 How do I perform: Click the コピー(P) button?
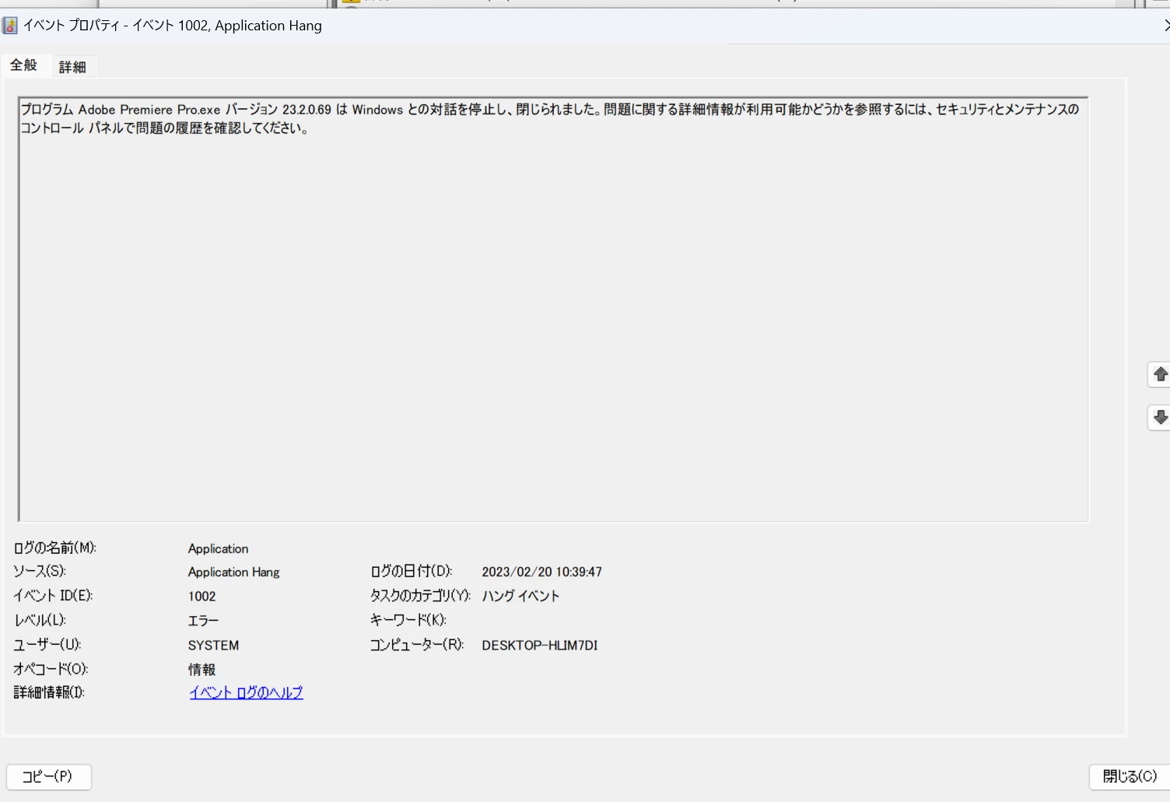coord(49,776)
